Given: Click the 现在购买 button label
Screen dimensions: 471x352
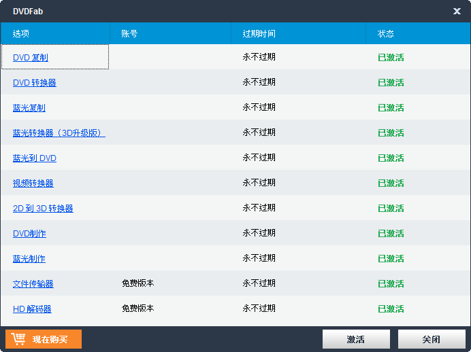Looking at the screenshot, I should coord(50,339).
